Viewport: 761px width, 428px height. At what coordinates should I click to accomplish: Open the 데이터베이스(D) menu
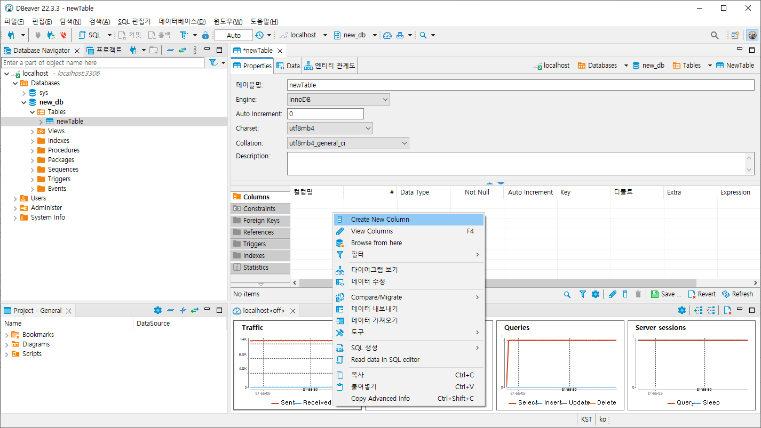click(x=182, y=21)
